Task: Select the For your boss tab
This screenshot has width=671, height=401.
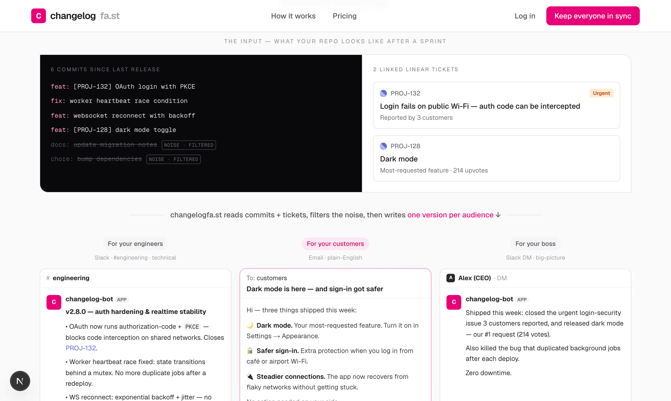Action: pos(535,244)
